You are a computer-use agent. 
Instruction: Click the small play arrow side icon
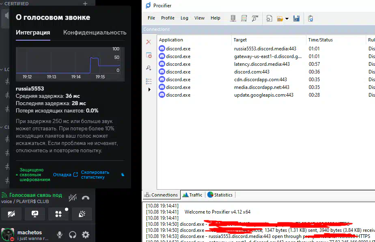click(x=149, y=89)
